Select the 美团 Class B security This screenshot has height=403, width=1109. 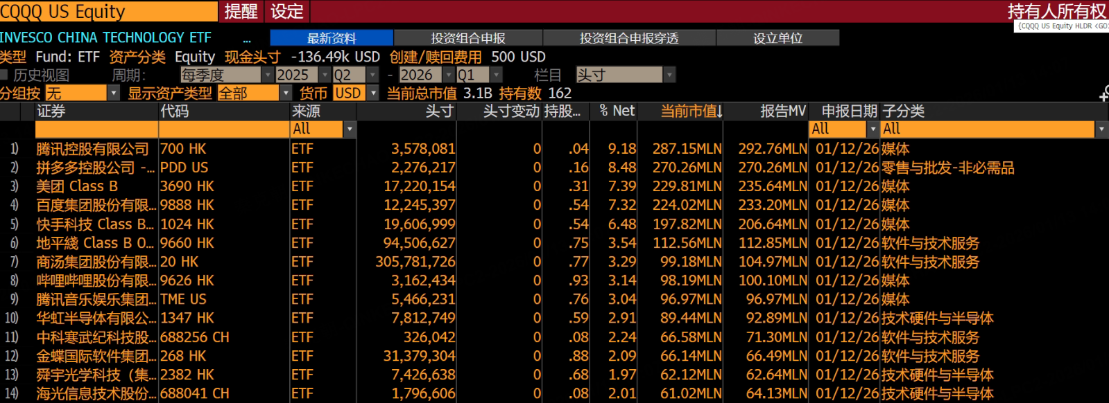[x=77, y=186]
